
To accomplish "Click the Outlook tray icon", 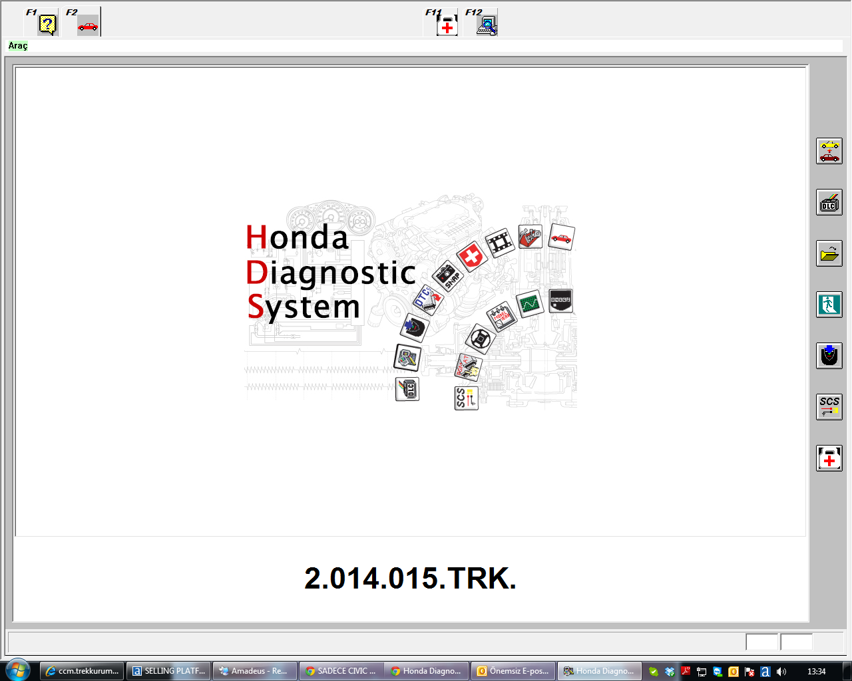I will (x=734, y=672).
